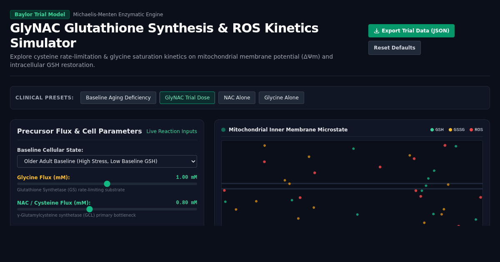Click the Glycine Flux slider handle
Viewport: 500px width, 262px height.
pyautogui.click(x=107, y=184)
